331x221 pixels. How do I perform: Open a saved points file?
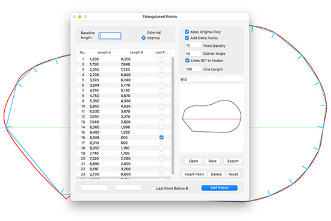pos(193,161)
